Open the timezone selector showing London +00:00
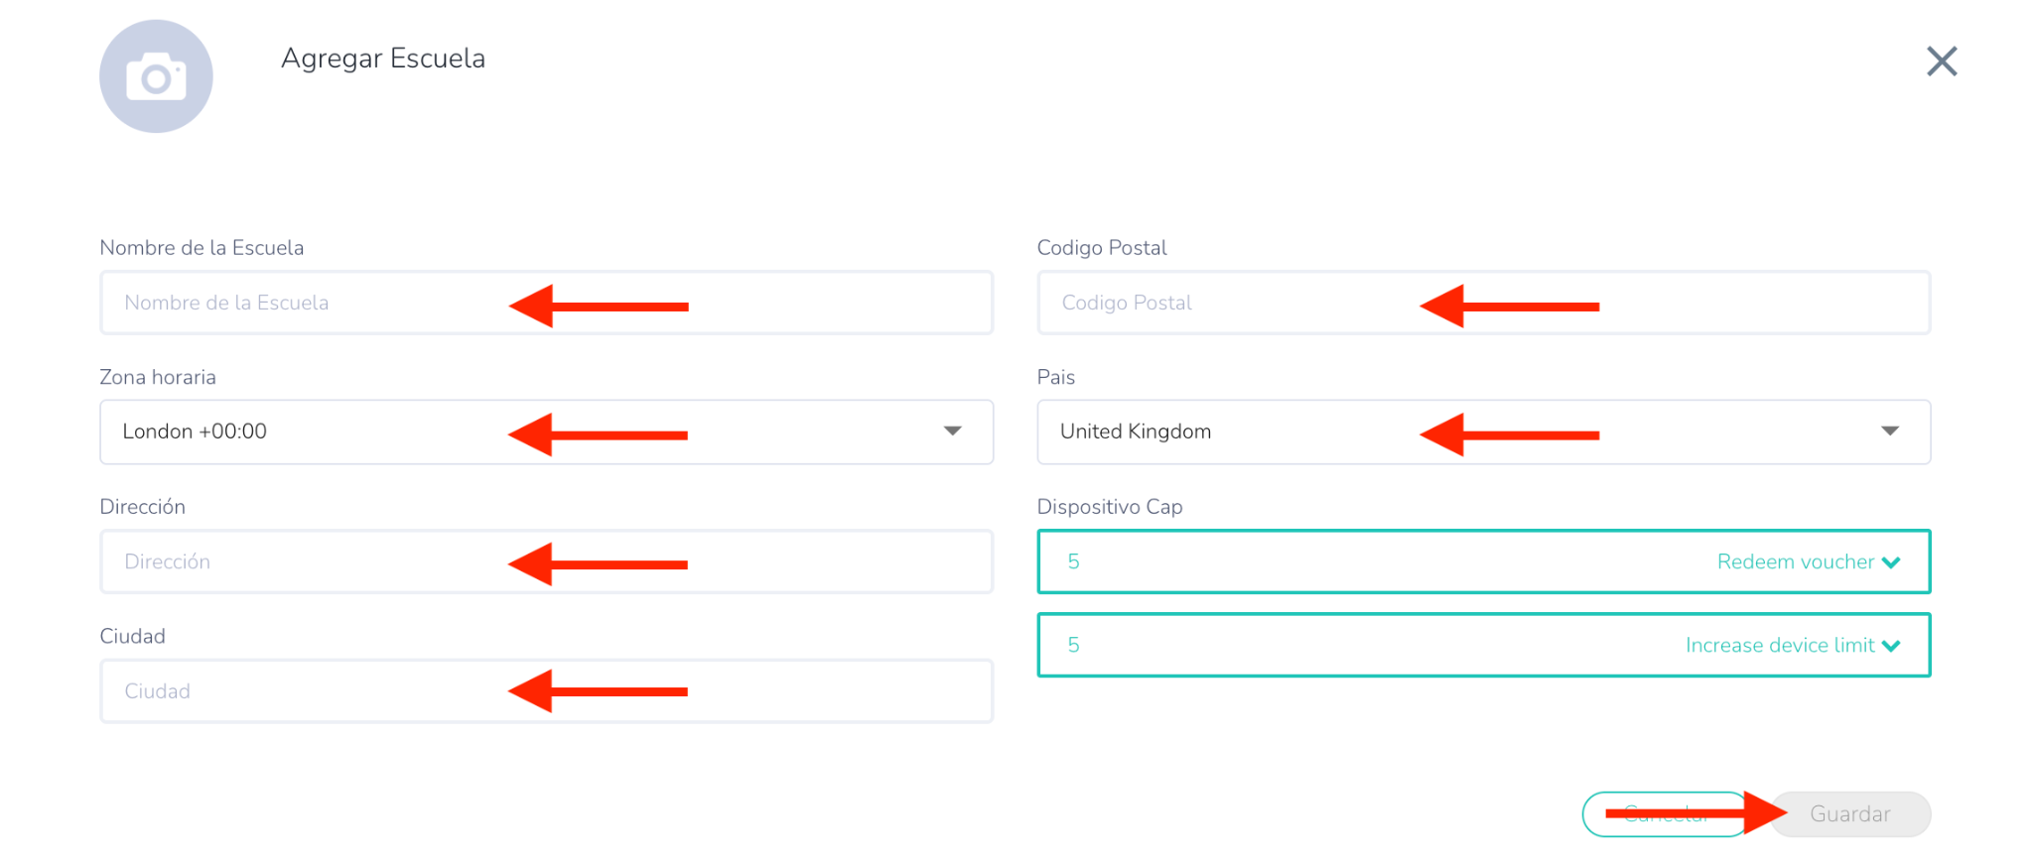 pyautogui.click(x=298, y=433)
